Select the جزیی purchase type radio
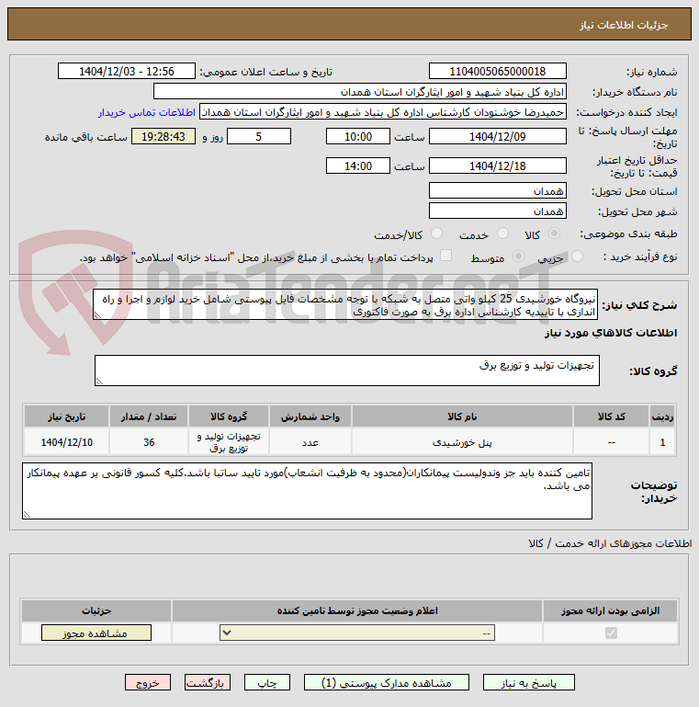This screenshot has height=707, width=699. [577, 257]
